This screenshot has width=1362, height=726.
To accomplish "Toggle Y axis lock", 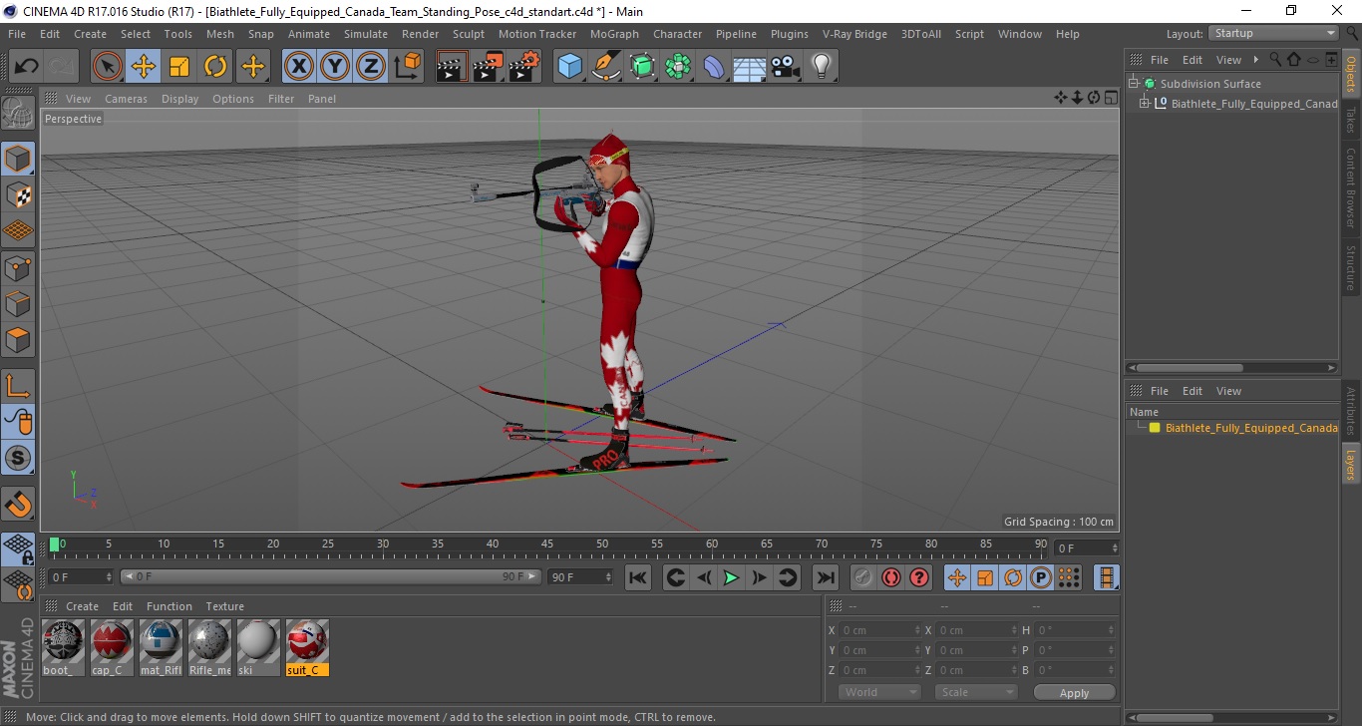I will coord(335,67).
